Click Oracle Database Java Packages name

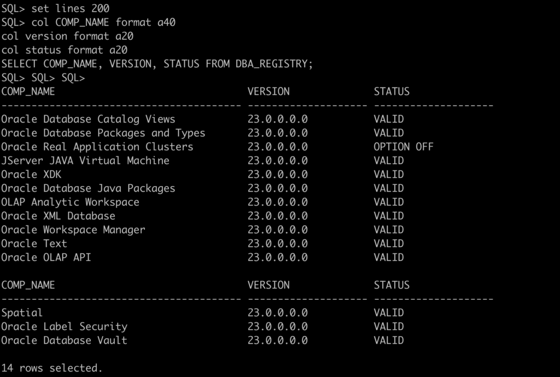88,188
